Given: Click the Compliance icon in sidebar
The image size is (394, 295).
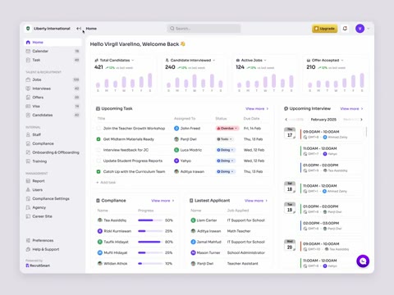Looking at the screenshot, I should [x=28, y=143].
